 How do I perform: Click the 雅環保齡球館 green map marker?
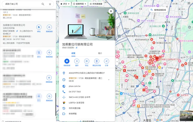click(x=125, y=13)
